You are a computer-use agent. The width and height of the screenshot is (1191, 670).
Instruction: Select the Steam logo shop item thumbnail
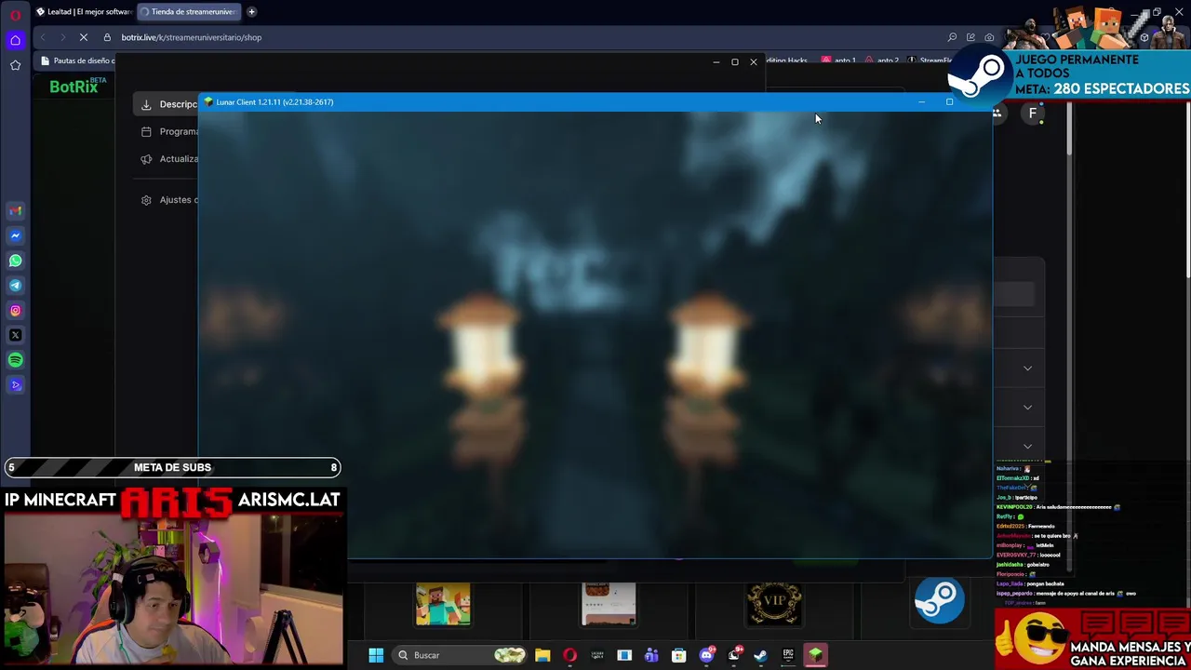click(939, 601)
